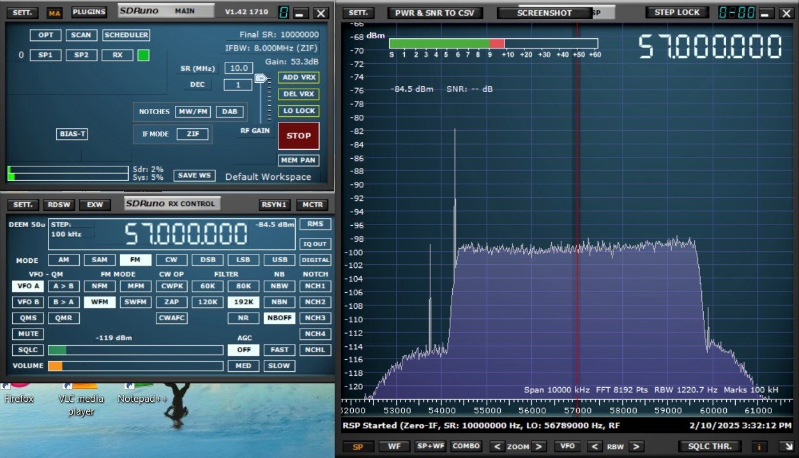Viewport: 799px width, 458px height.
Task: Take a SCREENSHOT of the spectrum
Action: coord(544,13)
